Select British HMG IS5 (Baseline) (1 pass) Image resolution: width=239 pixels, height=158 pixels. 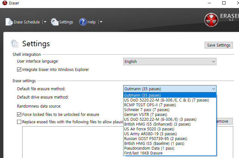point(170,144)
